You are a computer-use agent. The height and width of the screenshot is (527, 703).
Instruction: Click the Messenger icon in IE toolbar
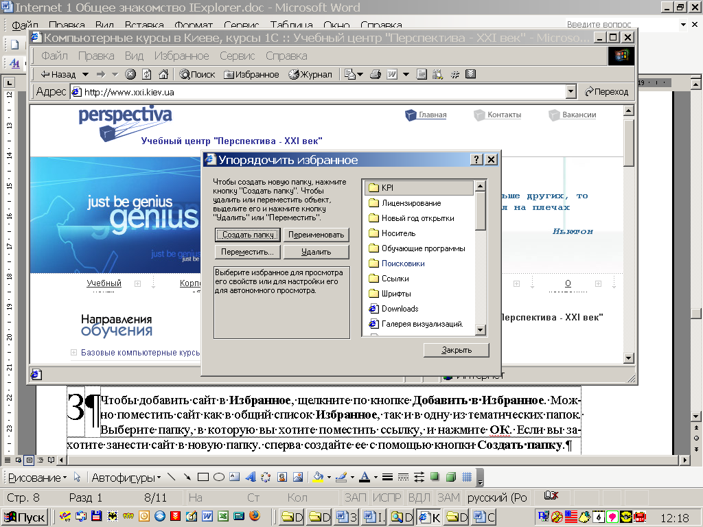coord(437,74)
